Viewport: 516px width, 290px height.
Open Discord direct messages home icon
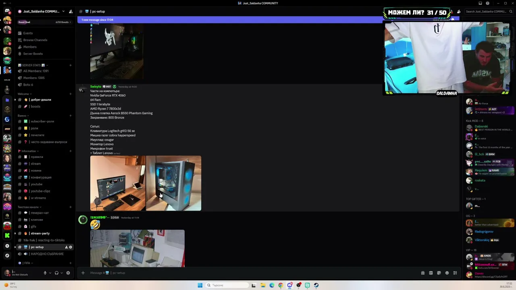coord(7,11)
